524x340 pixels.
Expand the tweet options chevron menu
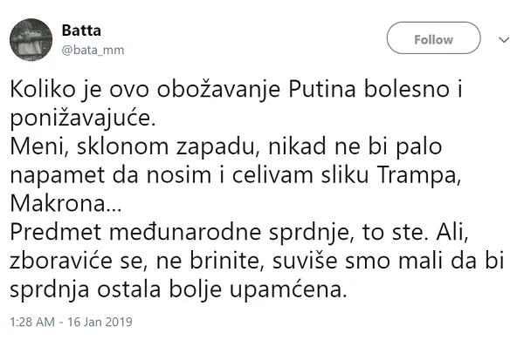tap(504, 40)
